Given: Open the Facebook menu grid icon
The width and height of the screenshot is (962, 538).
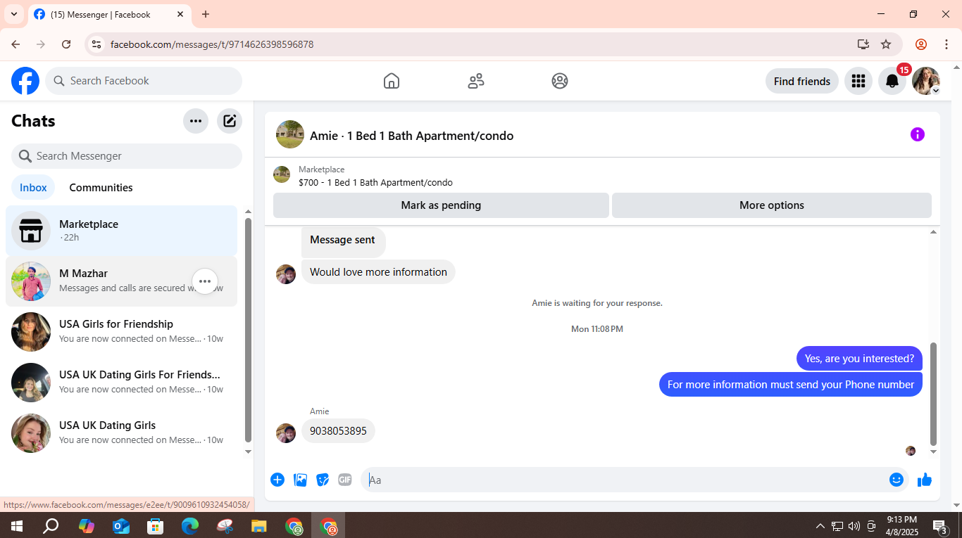Looking at the screenshot, I should pos(858,81).
